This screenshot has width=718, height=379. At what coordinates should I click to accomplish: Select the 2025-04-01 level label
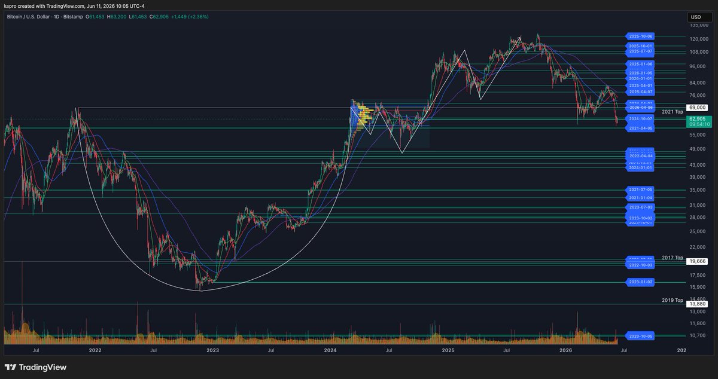[x=641, y=85]
